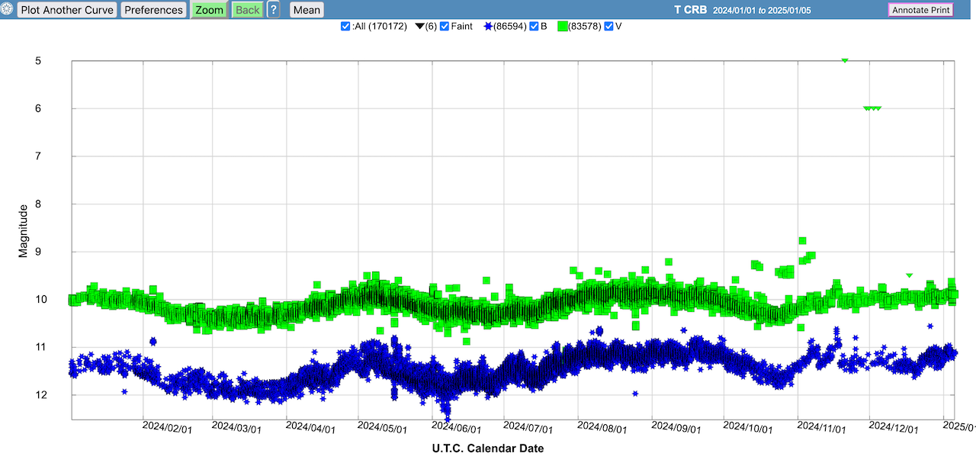The height and width of the screenshot is (463, 976).
Task: Open Annotate Print
Action: click(921, 10)
